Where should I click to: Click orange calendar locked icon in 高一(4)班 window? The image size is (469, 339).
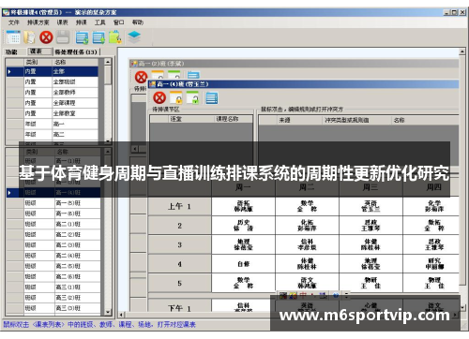(176, 97)
